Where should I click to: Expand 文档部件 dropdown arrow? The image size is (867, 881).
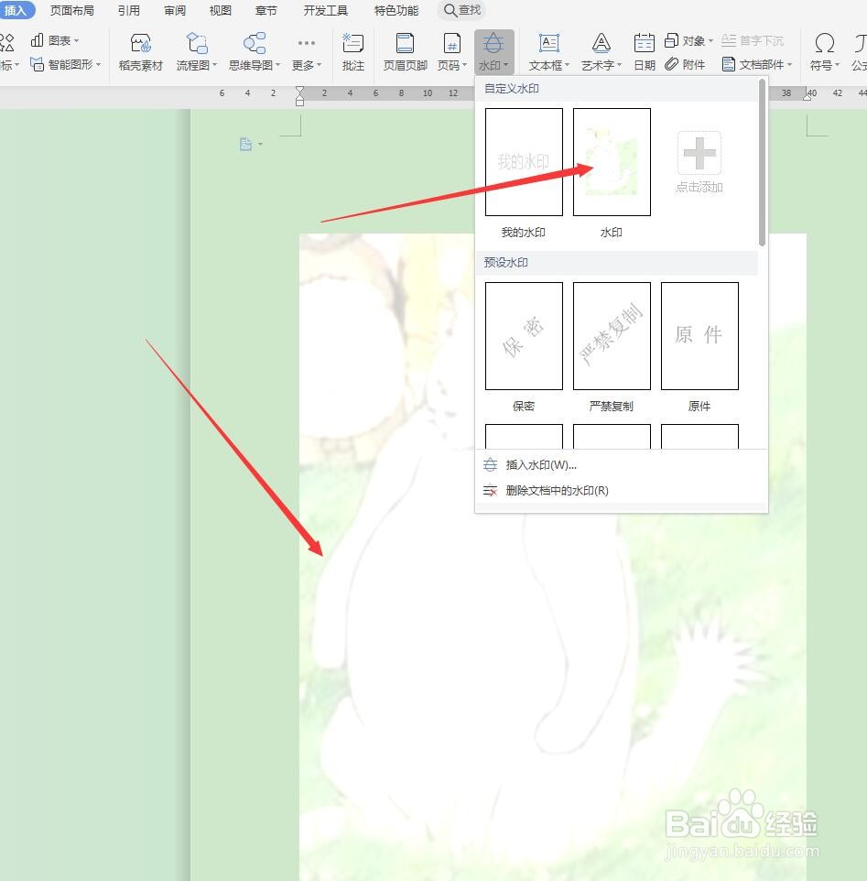(x=789, y=65)
